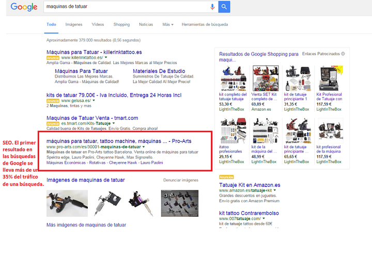Open the Más dropdown menu

click(167, 24)
